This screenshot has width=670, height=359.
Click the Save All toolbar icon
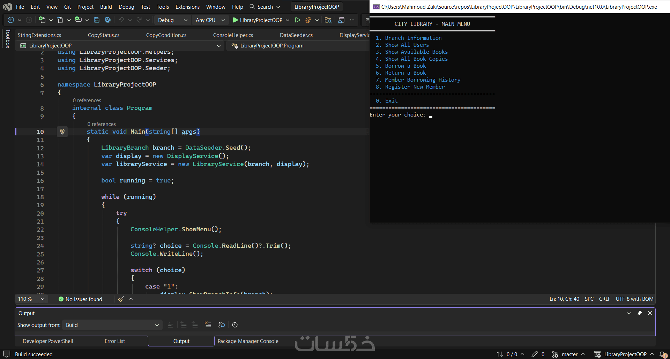(x=108, y=20)
